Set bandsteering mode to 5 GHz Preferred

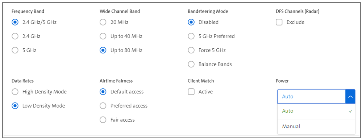point(191,36)
